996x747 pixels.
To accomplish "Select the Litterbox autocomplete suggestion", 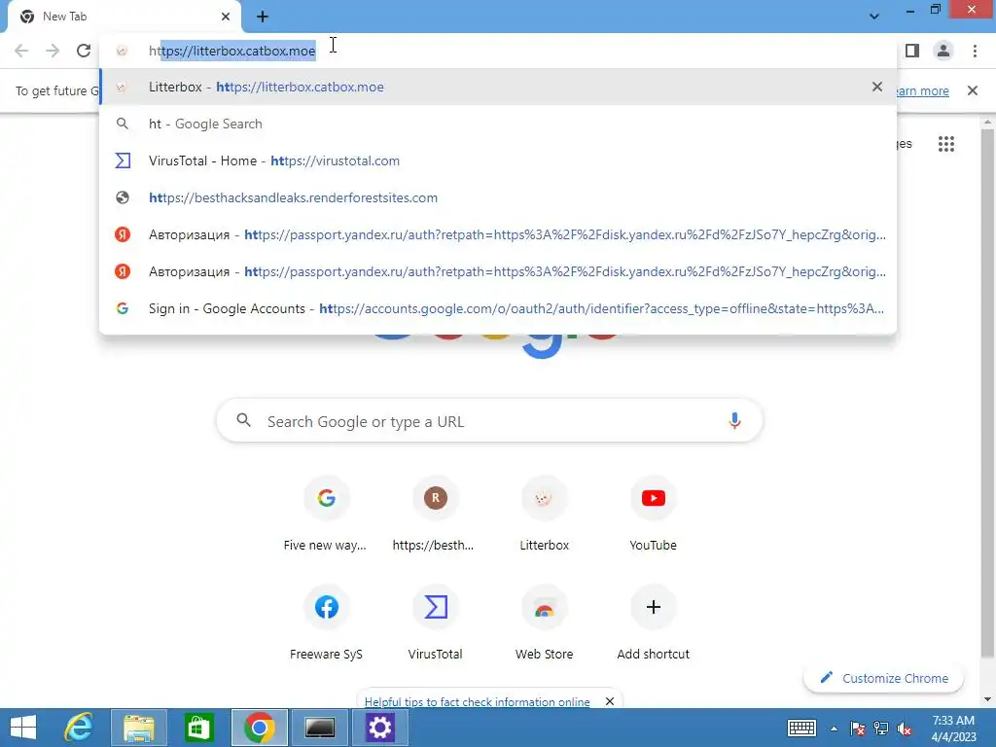I will coord(498,87).
